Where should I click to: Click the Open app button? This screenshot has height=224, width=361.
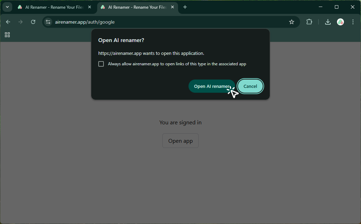click(180, 141)
